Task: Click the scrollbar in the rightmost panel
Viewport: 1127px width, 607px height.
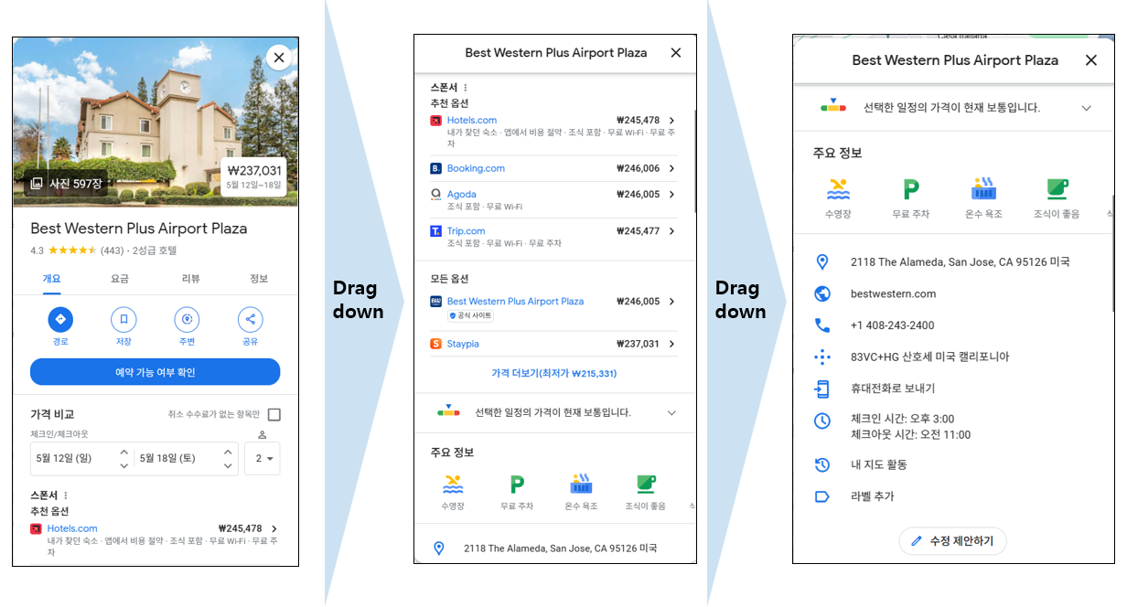Action: [x=1113, y=251]
